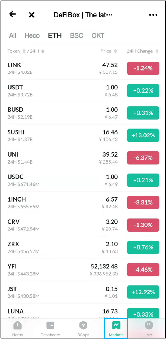Tap the SUSHI +13.02% change badge
This screenshot has width=166, height=339.
(143, 135)
